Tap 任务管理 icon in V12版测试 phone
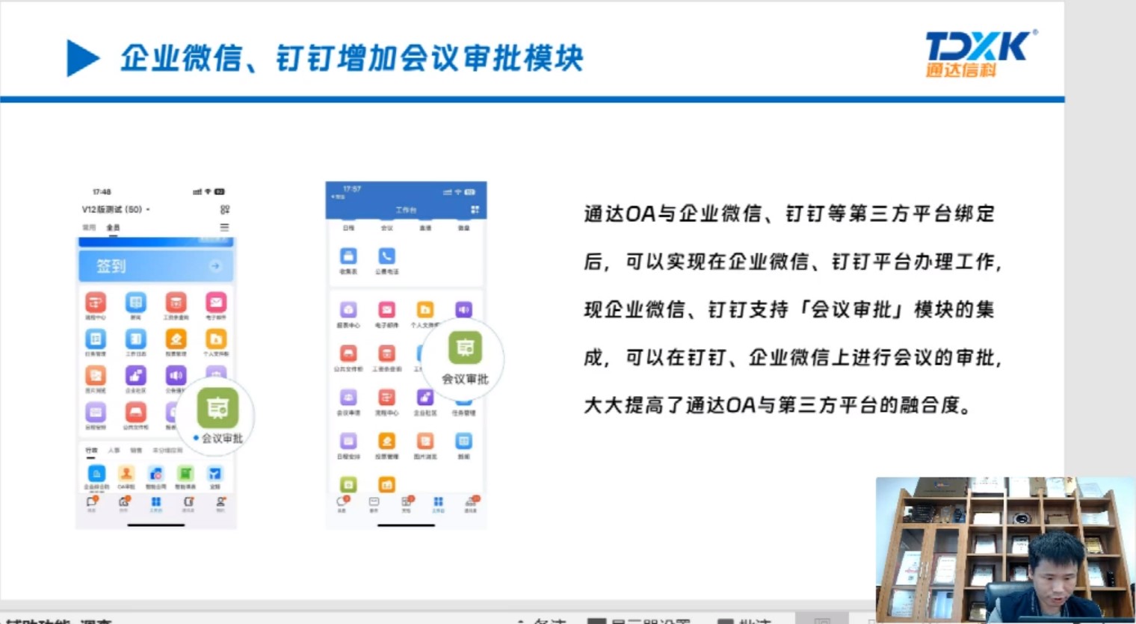 click(x=96, y=339)
